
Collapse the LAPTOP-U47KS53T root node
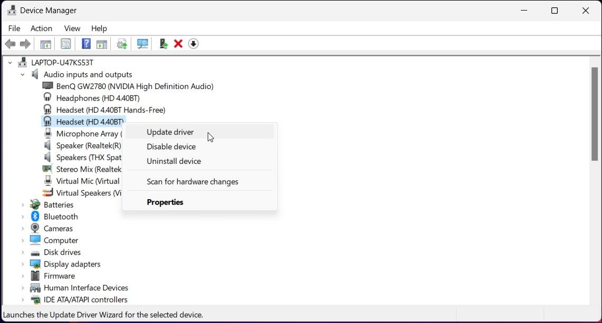(x=10, y=63)
